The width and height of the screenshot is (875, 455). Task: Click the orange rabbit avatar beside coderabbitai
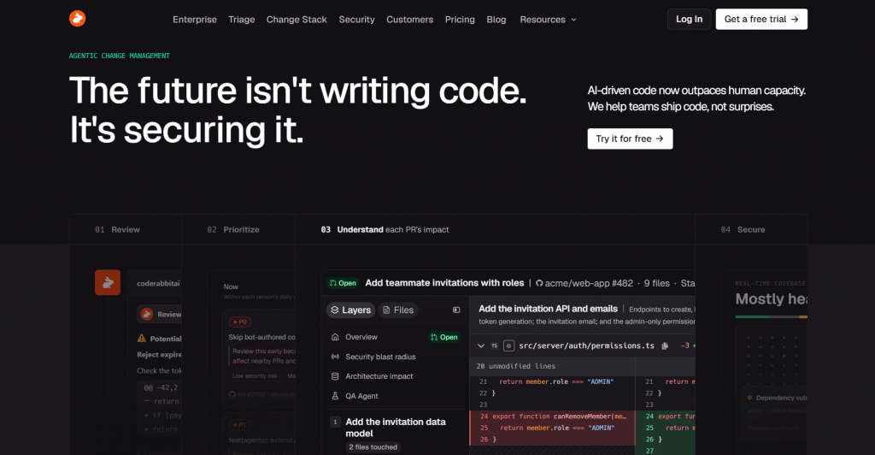[x=108, y=282]
